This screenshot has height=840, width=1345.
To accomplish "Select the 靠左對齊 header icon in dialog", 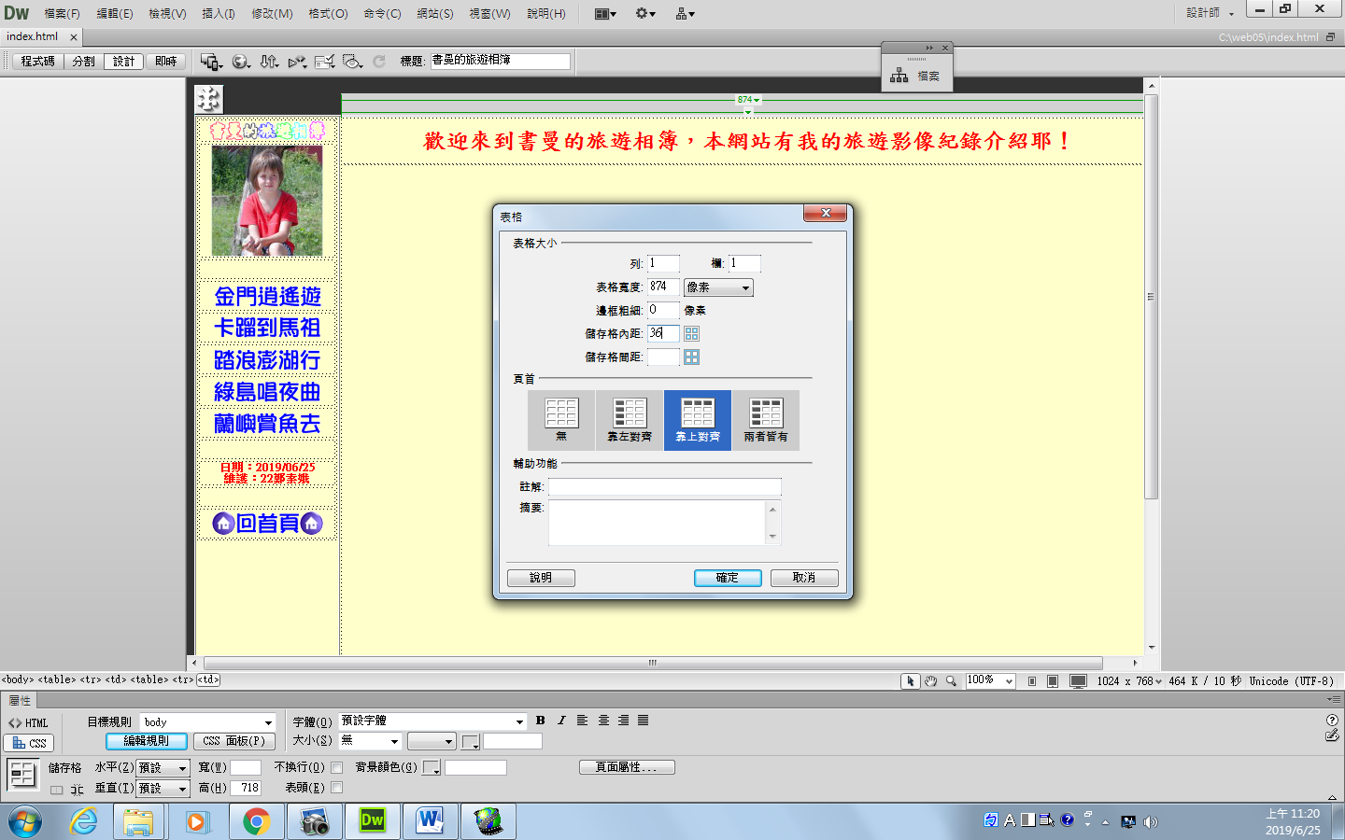I will point(630,420).
